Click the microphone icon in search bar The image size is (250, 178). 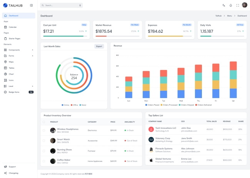point(80,5)
